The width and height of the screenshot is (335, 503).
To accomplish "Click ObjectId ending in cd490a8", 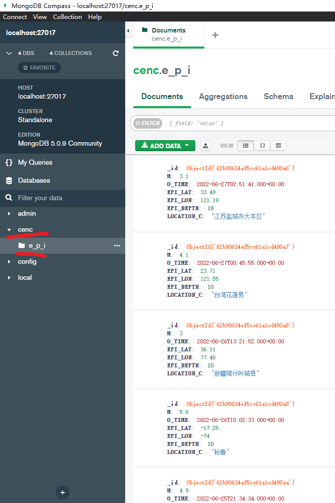I will pyautogui.click(x=240, y=326).
